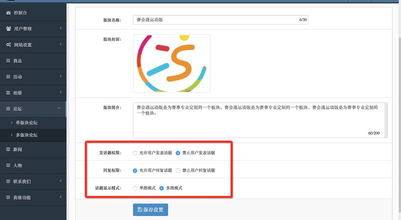Open 高级功能 sidebar menu
The image size is (401, 220).
33,197
